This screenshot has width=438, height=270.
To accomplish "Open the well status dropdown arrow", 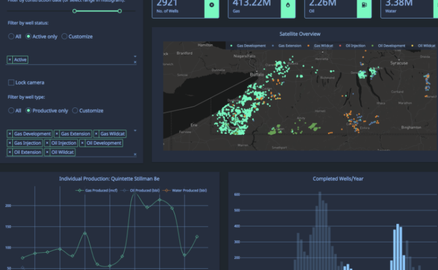I will [x=135, y=55].
